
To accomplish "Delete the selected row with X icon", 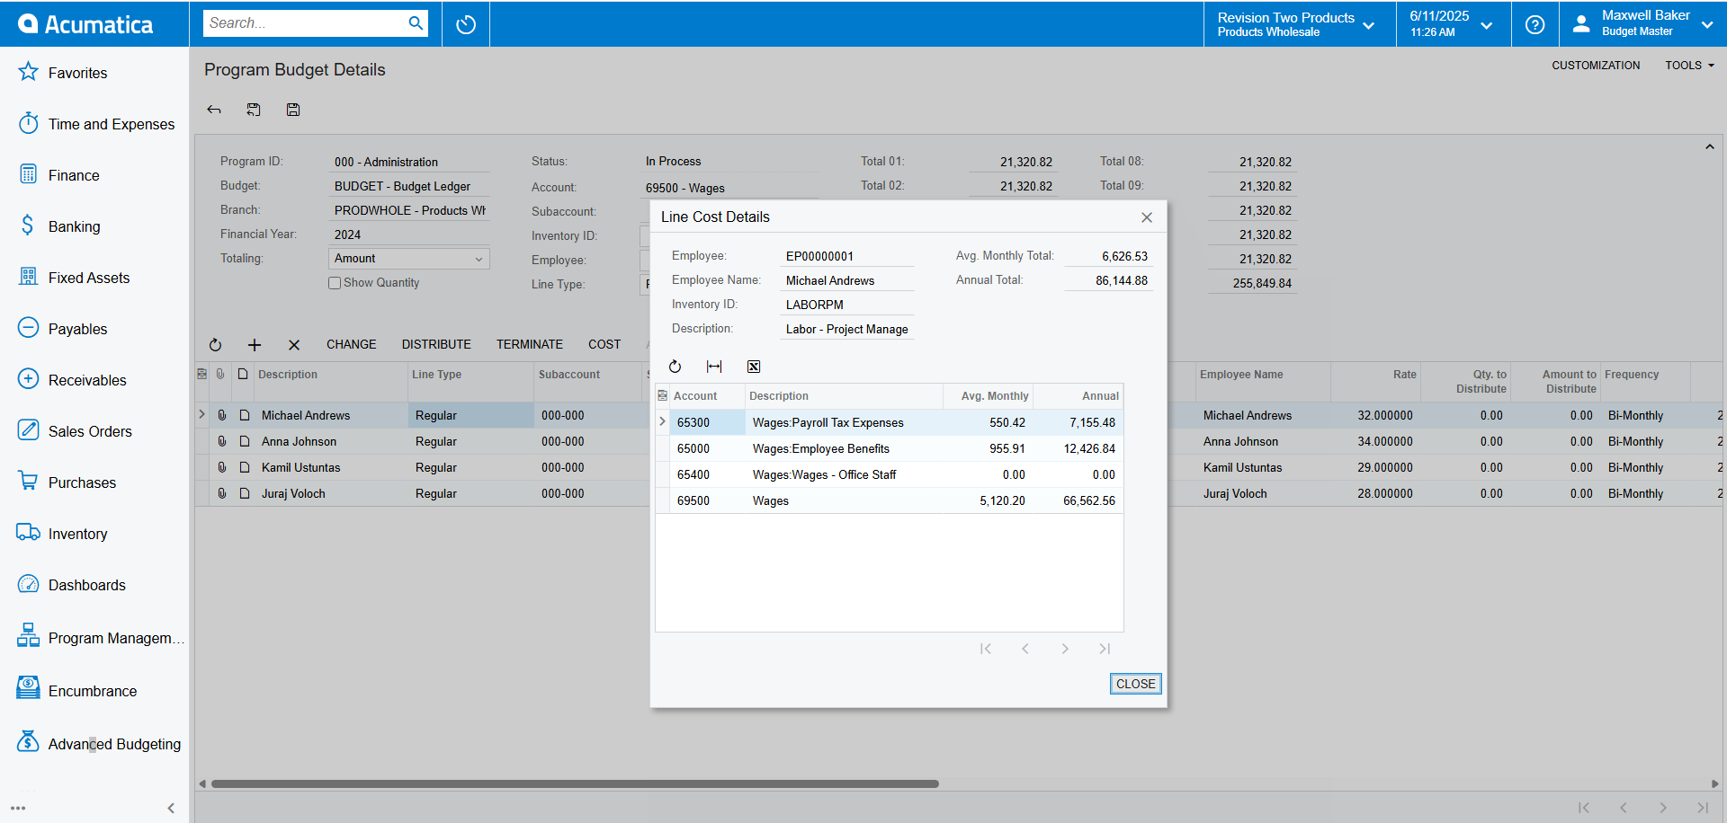I will [294, 345].
